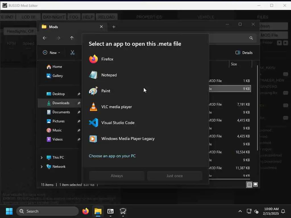The image size is (291, 218).
Task: Open 7-Zip from the taskbar
Action: click(x=111, y=211)
